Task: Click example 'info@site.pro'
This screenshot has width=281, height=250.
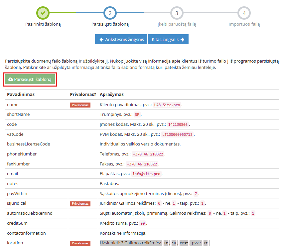Action: (146, 174)
